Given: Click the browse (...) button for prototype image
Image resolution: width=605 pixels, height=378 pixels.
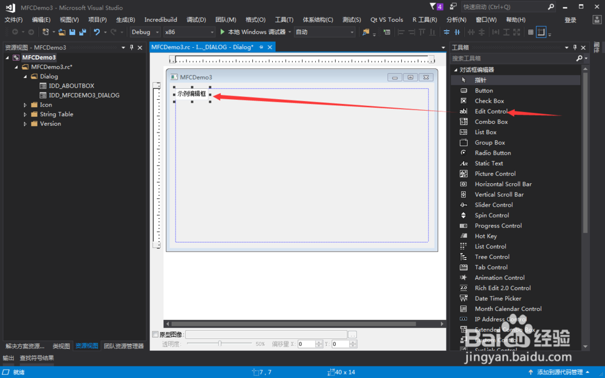Looking at the screenshot, I should [x=352, y=335].
